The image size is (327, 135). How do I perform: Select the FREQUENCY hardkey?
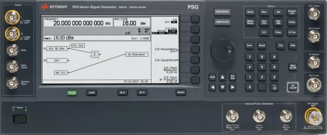(x=222, y=12)
